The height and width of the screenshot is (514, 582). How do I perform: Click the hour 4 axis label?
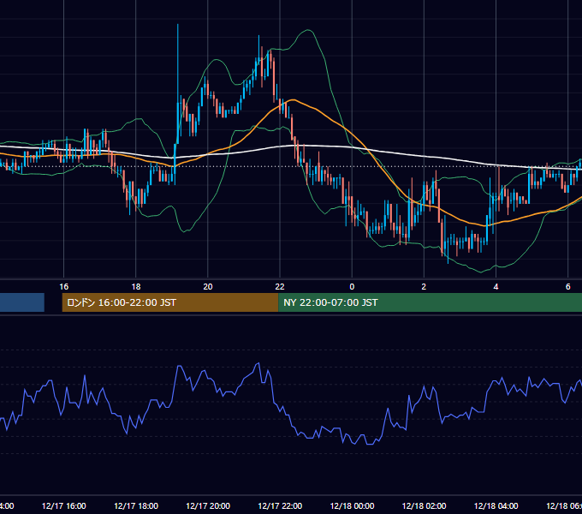coord(496,286)
